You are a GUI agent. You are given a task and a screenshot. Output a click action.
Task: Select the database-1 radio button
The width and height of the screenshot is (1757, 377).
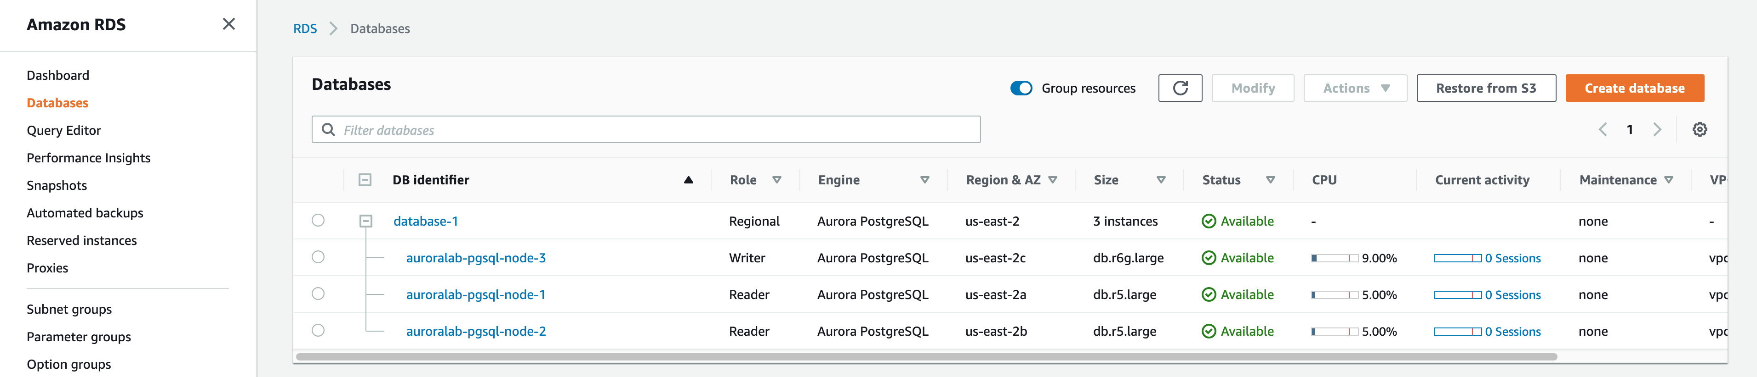click(x=318, y=221)
